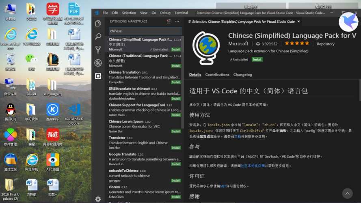Select the xunyou_yxq folder icon

(x=53, y=87)
